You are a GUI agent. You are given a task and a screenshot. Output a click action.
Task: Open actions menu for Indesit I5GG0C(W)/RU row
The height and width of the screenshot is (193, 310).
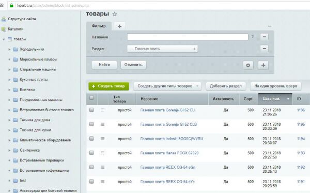(x=102, y=139)
